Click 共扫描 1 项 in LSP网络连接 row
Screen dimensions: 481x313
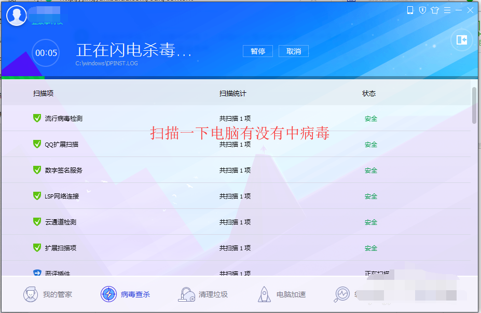[x=235, y=196]
